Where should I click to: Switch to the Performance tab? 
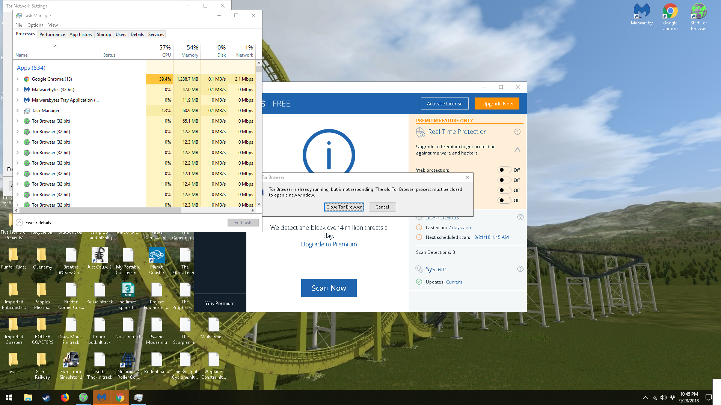click(52, 34)
